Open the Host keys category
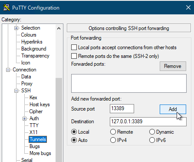This screenshot has width=194, height=162. [x=39, y=105]
